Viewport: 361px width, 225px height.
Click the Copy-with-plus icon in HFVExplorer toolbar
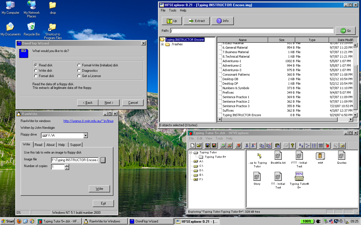pyautogui.click(x=268, y=145)
